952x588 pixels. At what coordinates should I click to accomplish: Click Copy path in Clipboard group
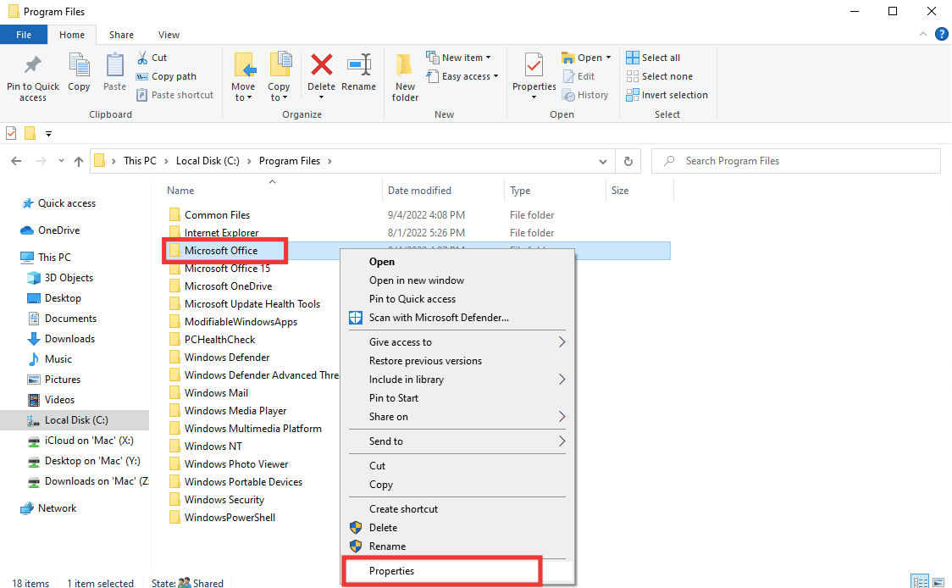166,76
